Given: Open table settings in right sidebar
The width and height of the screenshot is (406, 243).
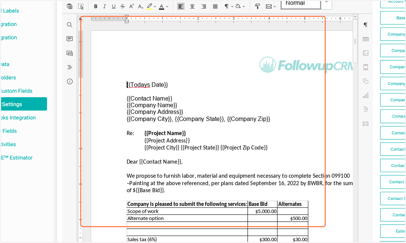Looking at the screenshot, I should 365,39.
